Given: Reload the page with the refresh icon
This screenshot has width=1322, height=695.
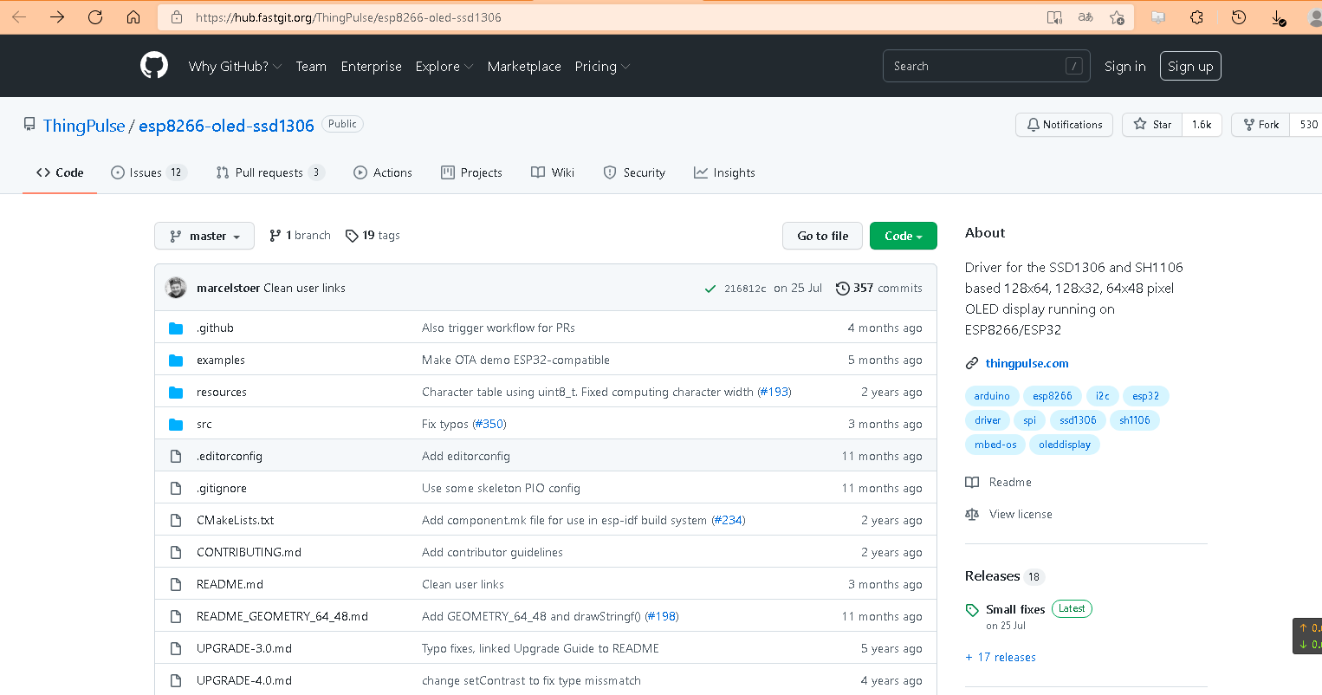Looking at the screenshot, I should pos(95,17).
